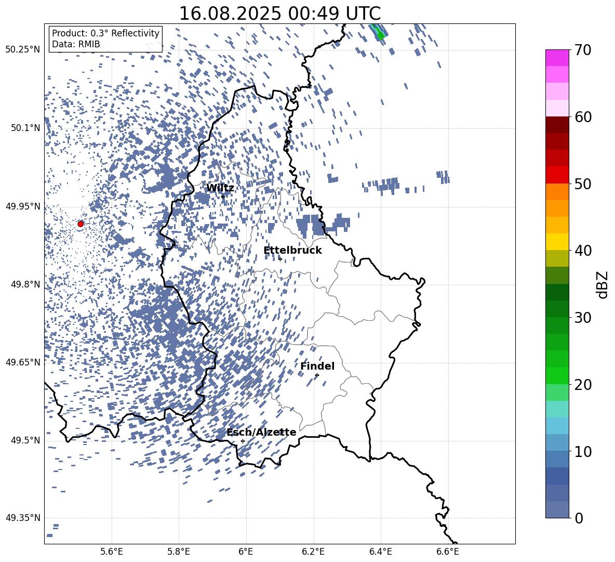The image size is (615, 562).
Task: Click the 60 colorbar tick label
Action: click(583, 117)
